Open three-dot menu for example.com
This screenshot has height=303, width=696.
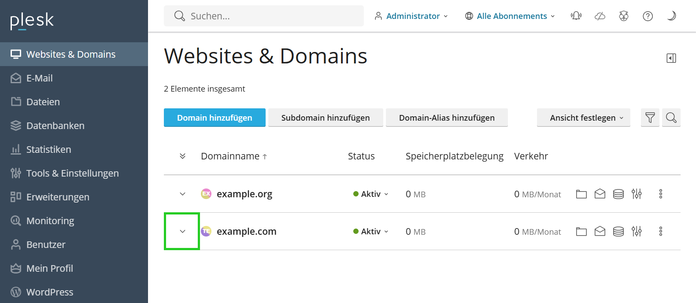click(661, 232)
